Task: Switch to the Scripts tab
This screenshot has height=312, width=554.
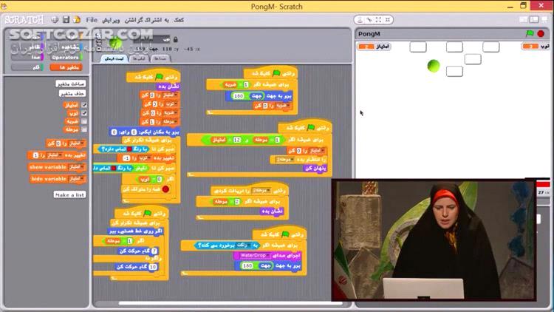Action: pos(114,58)
